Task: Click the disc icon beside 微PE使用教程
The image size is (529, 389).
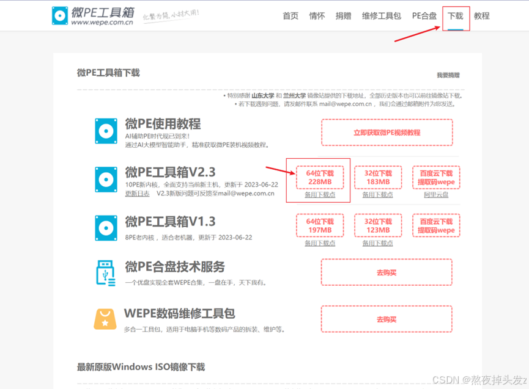Action: point(106,131)
